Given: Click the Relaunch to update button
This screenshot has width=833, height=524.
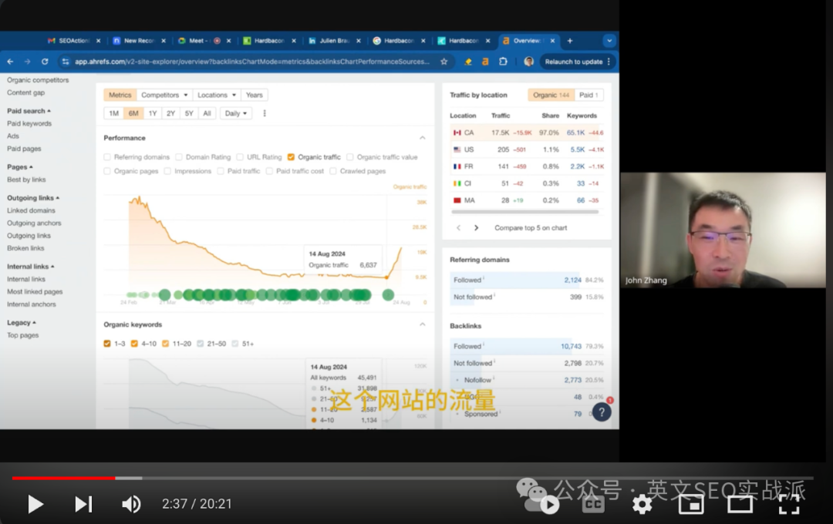Looking at the screenshot, I should coord(578,62).
